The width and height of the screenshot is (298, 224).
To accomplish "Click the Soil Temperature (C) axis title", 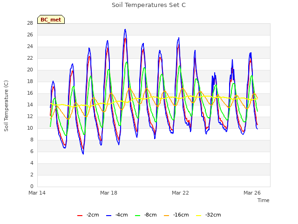I will 6,106.
